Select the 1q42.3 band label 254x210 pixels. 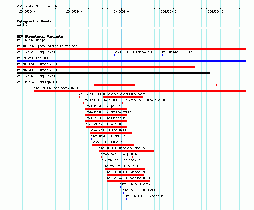[x=22, y=25]
